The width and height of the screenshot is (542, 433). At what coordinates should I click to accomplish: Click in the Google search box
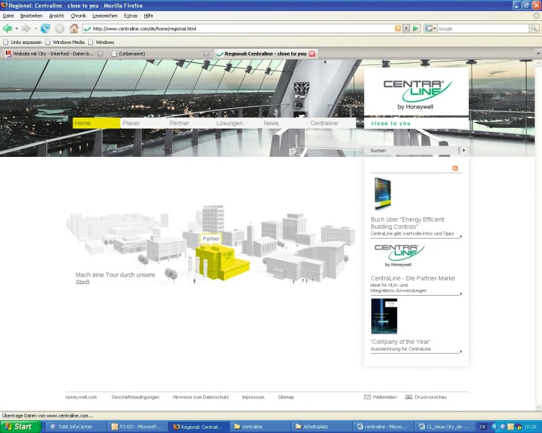(x=482, y=28)
